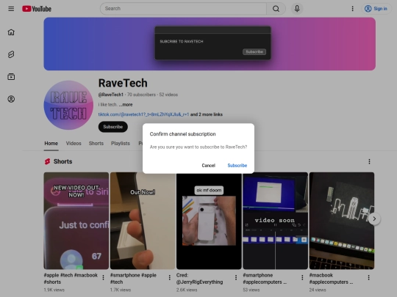Open the 'video soon' short thumbnail

pos(276,221)
